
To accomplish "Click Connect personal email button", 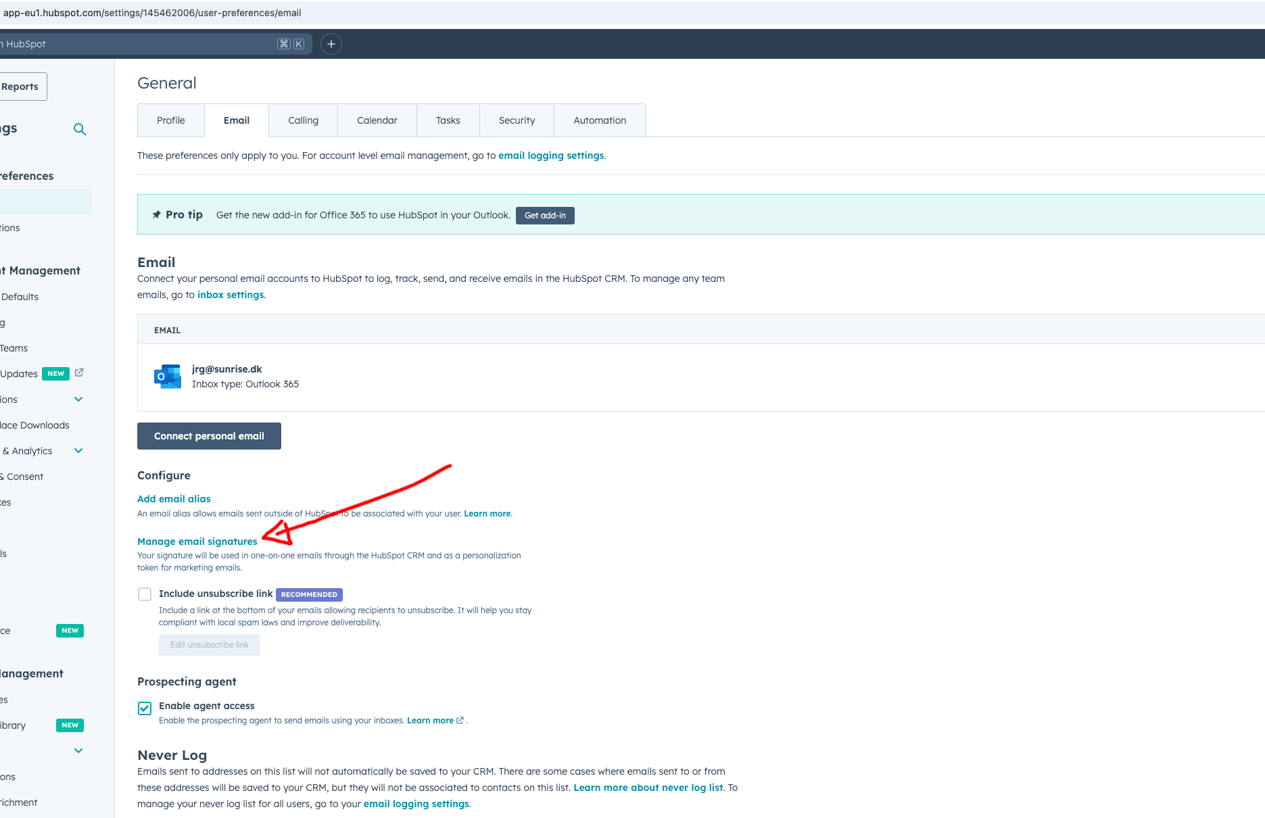I will click(209, 436).
